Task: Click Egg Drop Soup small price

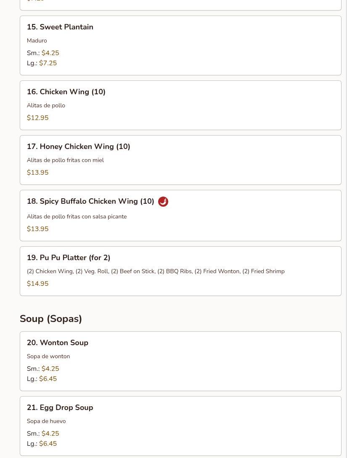Action: point(50,434)
